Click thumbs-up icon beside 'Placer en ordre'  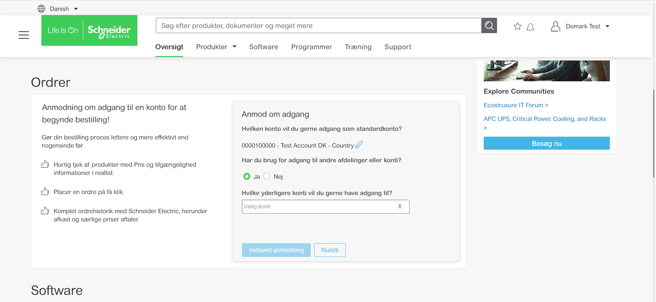45,192
